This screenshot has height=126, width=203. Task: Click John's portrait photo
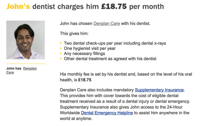(x=25, y=40)
